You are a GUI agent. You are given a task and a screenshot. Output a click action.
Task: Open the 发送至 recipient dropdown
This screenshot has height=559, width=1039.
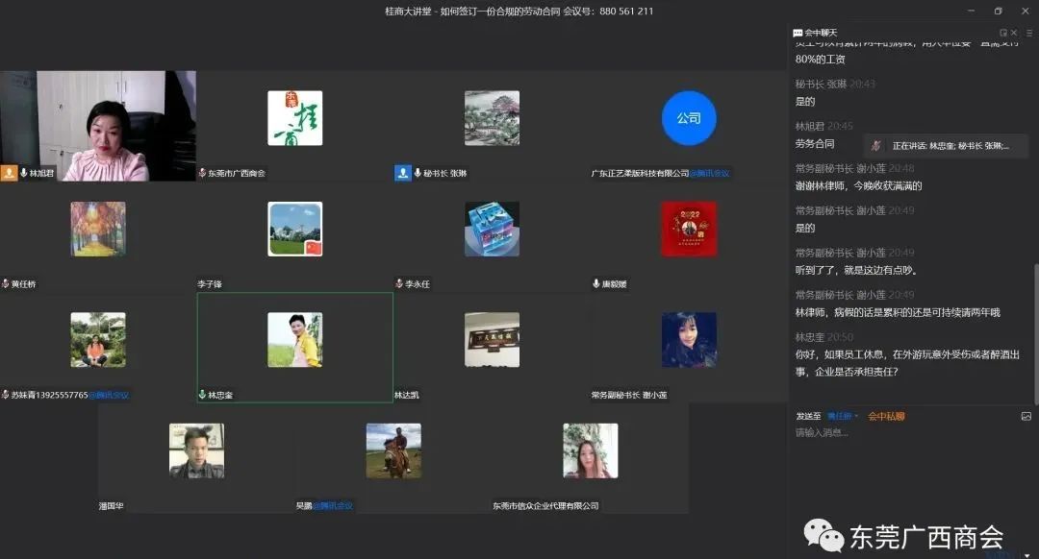843,416
